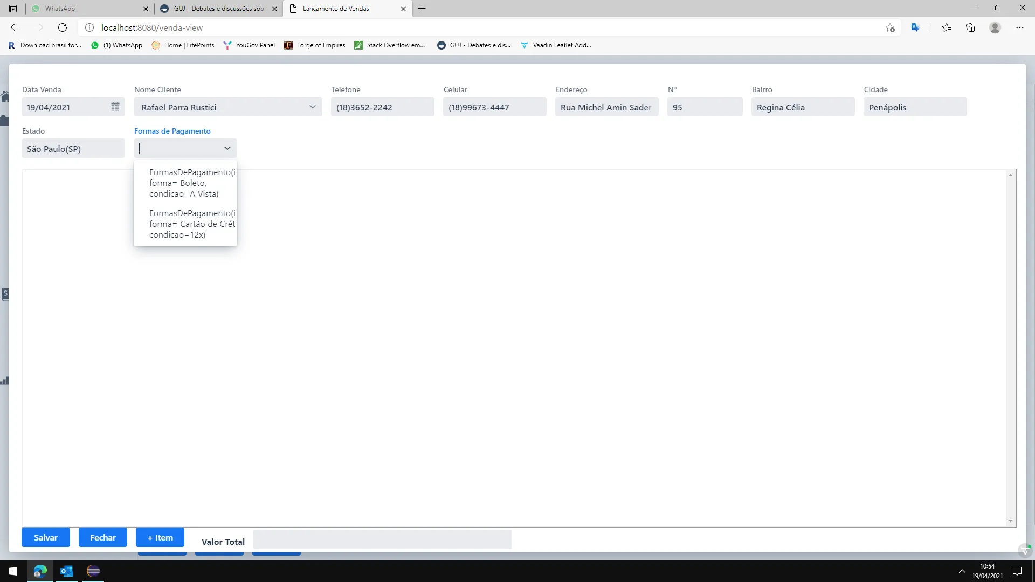
Task: Expand the Nome Cliente dropdown arrow
Action: point(313,107)
